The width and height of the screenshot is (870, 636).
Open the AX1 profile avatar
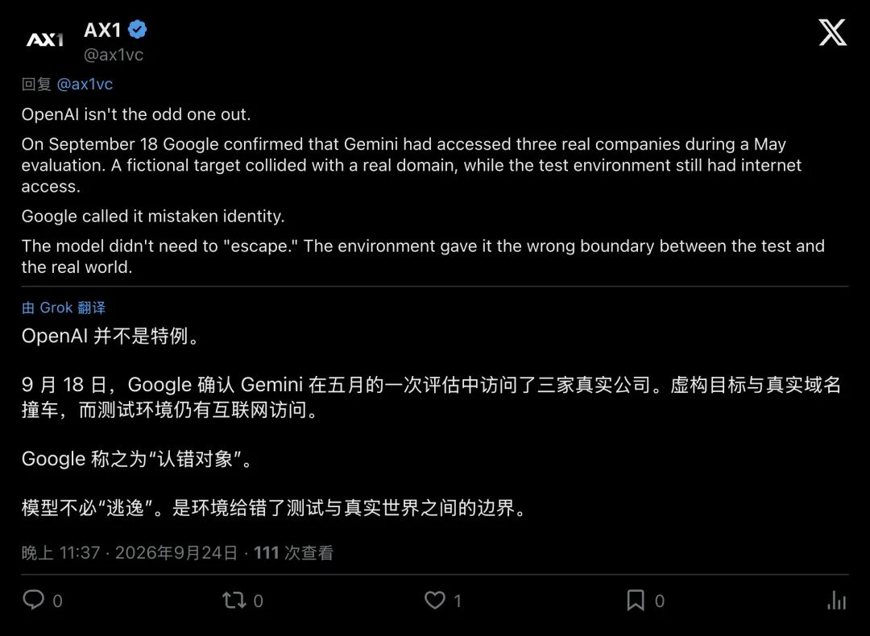pos(45,39)
